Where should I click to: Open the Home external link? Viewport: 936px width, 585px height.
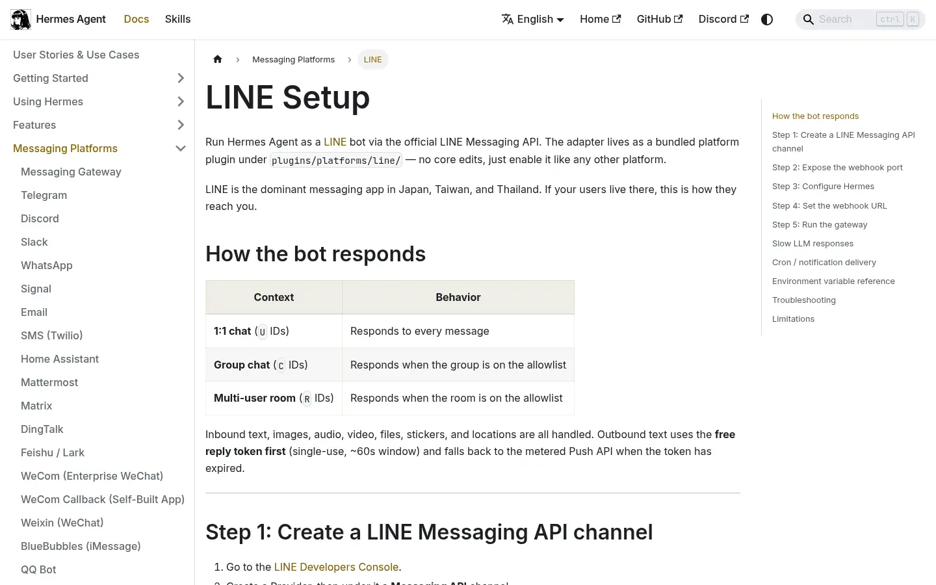pyautogui.click(x=601, y=19)
